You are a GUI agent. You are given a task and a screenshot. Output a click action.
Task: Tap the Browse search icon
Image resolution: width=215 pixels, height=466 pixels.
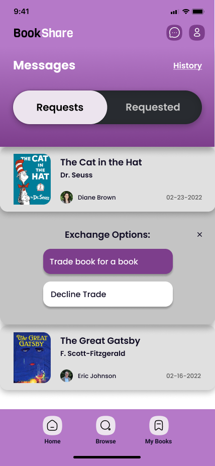click(x=105, y=425)
